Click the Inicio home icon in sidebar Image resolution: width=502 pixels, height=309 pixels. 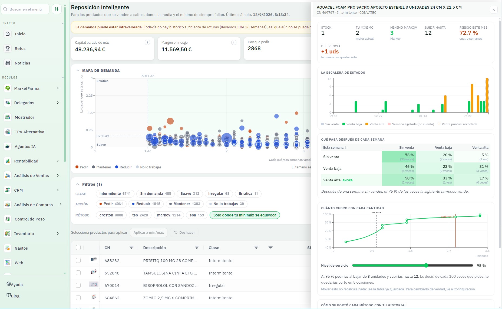(x=8, y=34)
